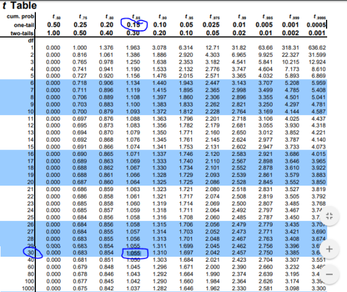347x292 pixels.
Task: Select the one-tail 0.005 header value
Action: point(264,25)
